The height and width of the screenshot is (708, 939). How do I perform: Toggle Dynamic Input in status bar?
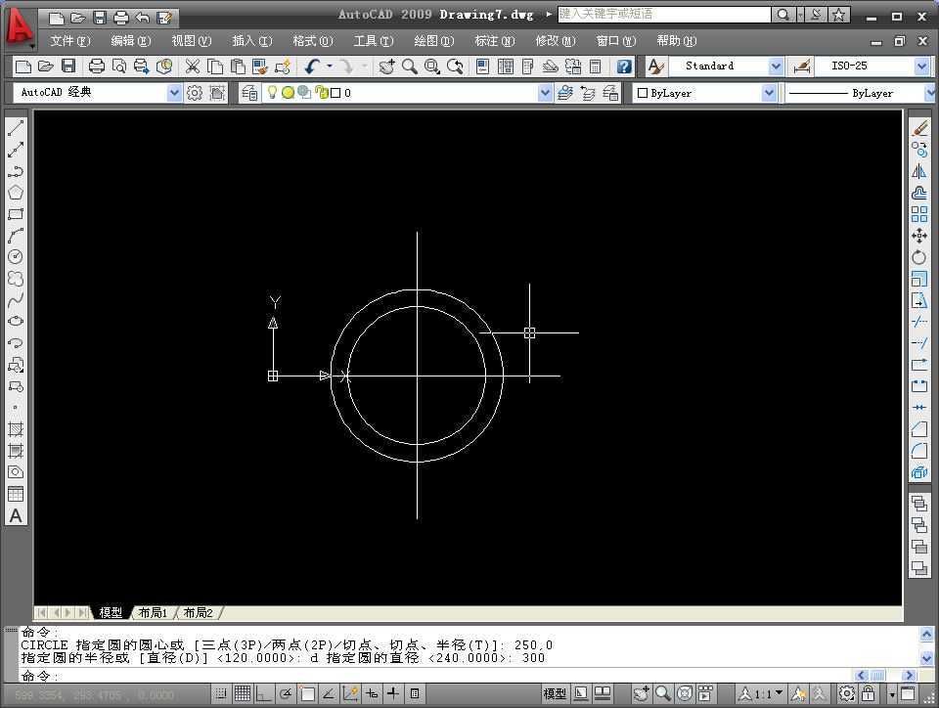coord(372,693)
